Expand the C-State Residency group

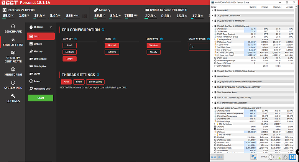point(212,71)
